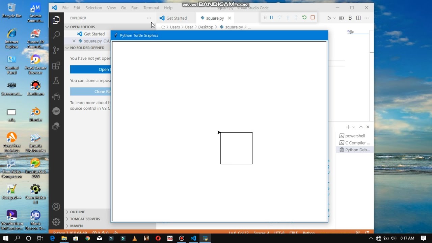Image resolution: width=432 pixels, height=243 pixels.
Task: Open Bandicam desktop shortcut
Action: click(x=35, y=88)
